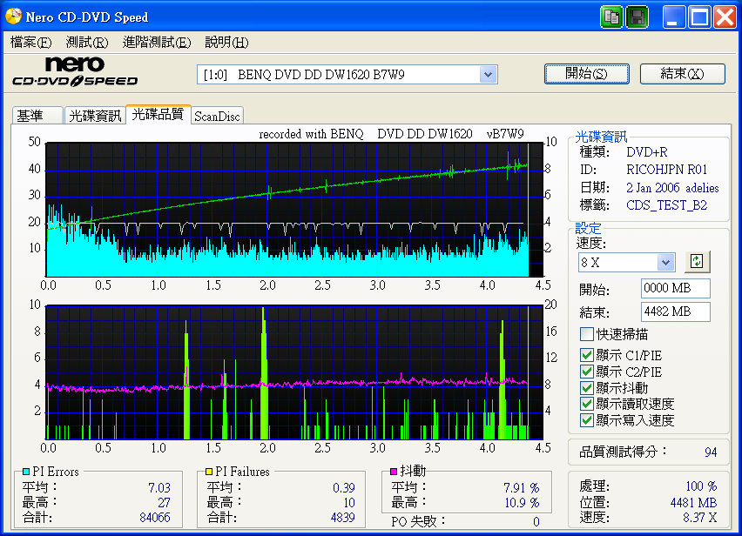Uncheck the 顯示 C2/PIE checkbox
742x536 pixels.
pos(587,372)
